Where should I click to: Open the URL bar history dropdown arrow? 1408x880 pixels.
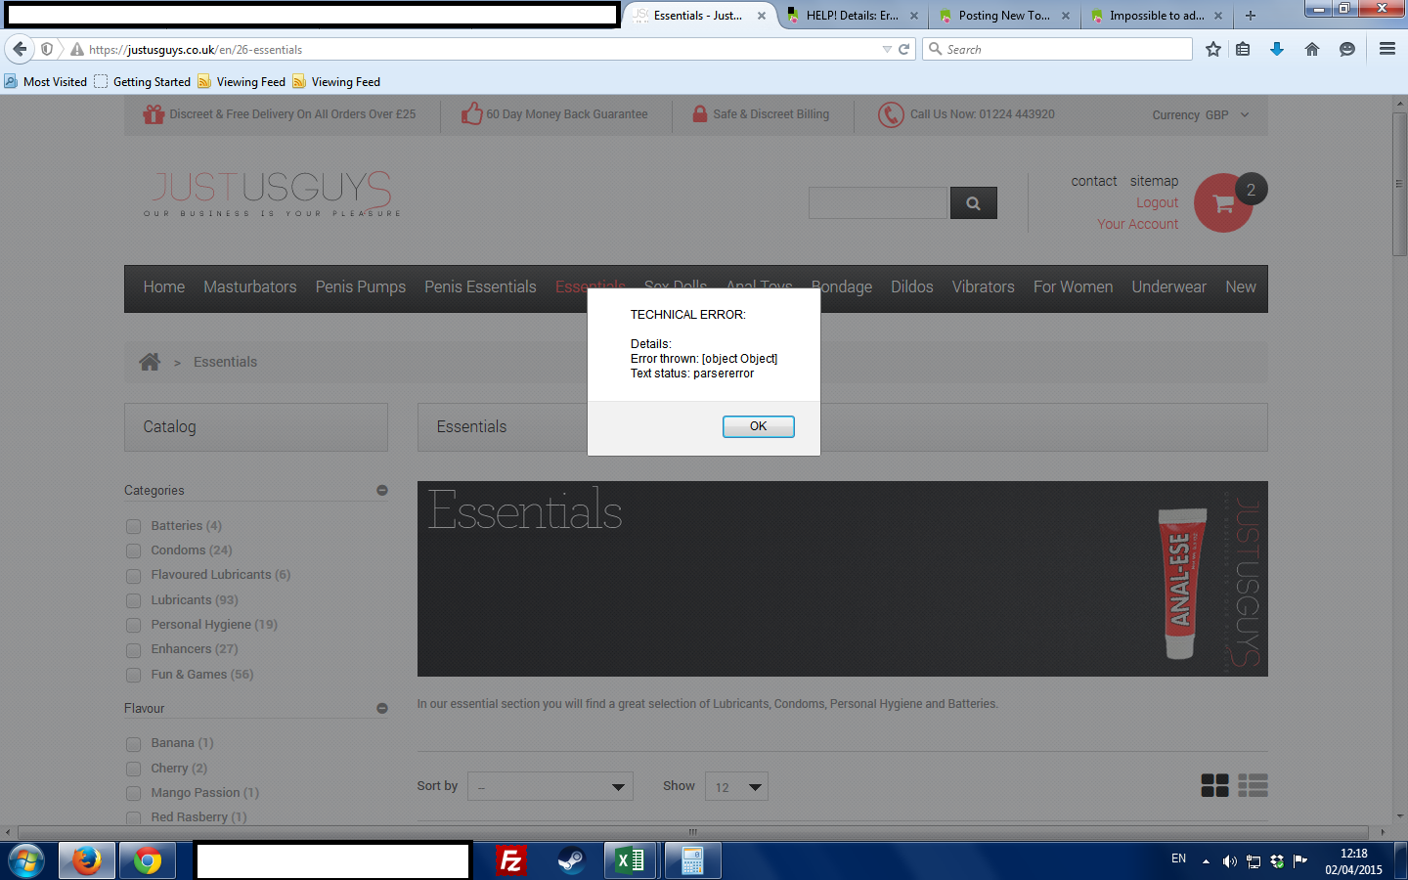click(x=887, y=49)
